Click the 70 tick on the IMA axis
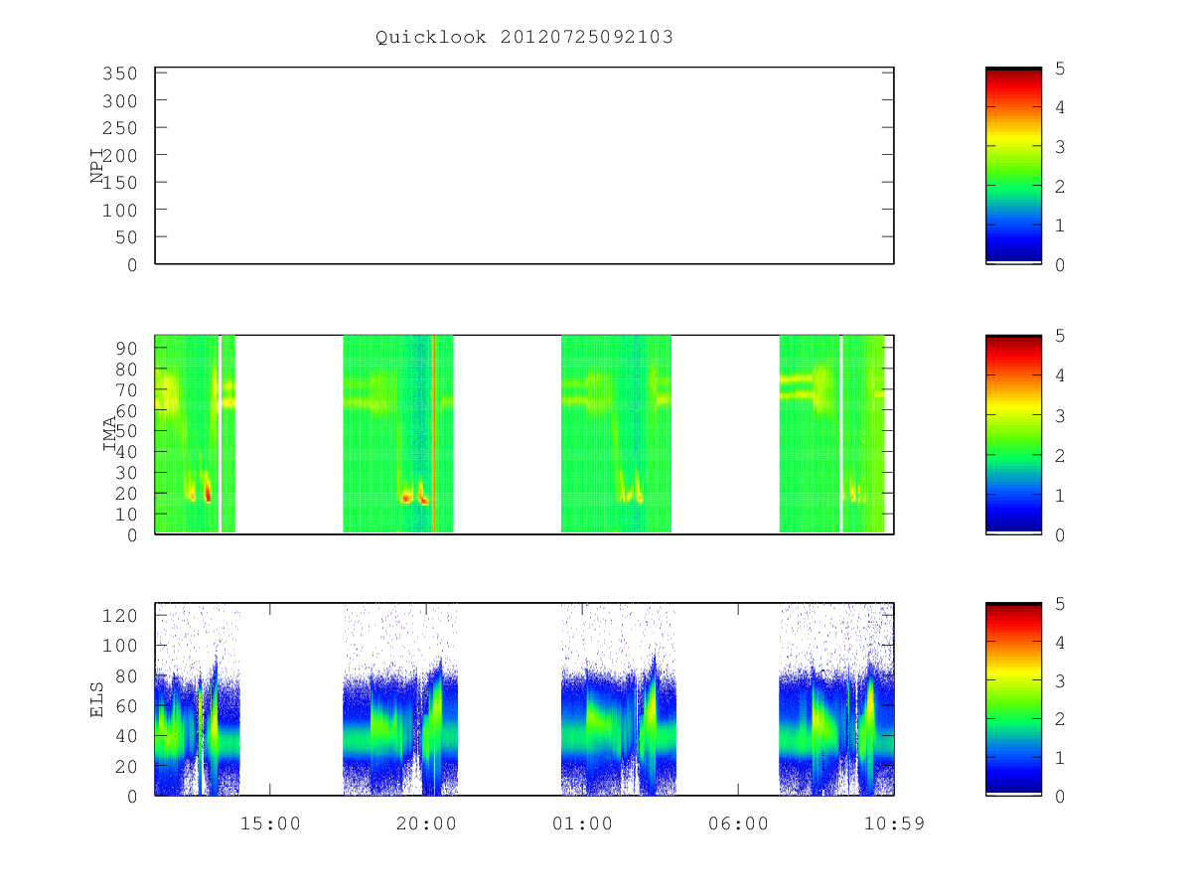This screenshot has width=1192, height=894. 127,389
